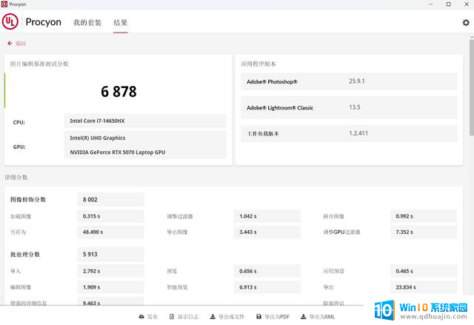Minimize the Procyon window
The height and width of the screenshot is (325, 474).
point(431,4)
